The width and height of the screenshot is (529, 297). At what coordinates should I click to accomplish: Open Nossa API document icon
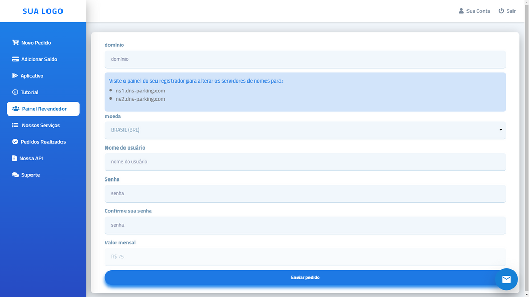(x=15, y=158)
